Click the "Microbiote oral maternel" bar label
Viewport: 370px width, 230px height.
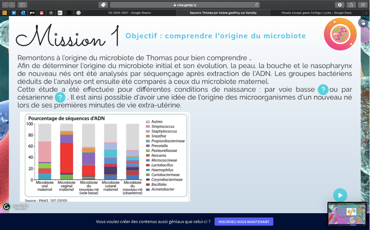[x=45, y=186]
